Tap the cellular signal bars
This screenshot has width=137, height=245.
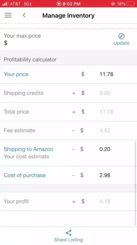(x=5, y=4)
